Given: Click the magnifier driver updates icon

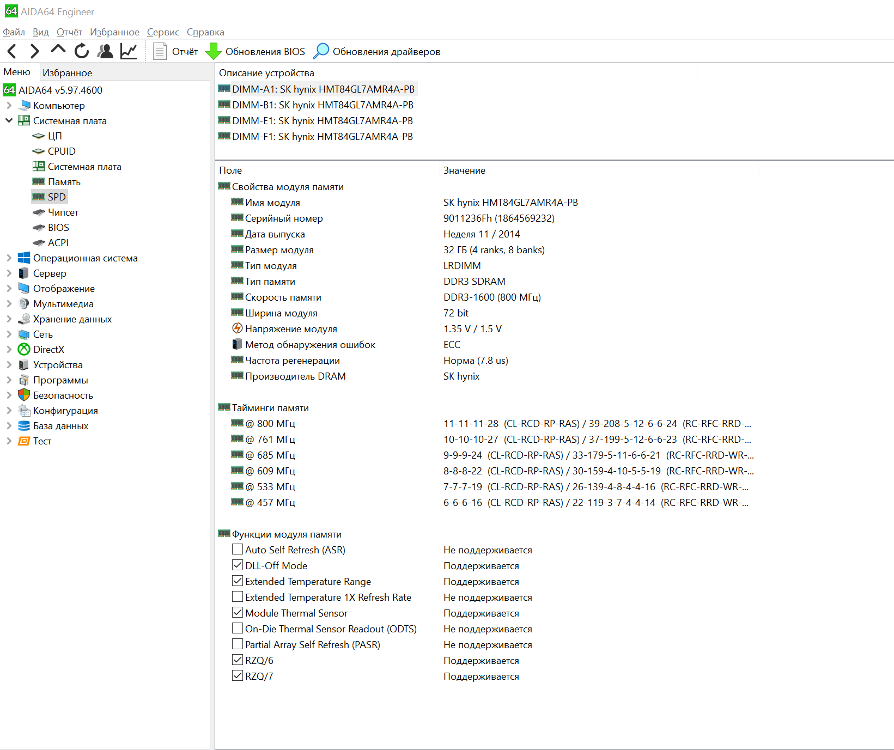Looking at the screenshot, I should click(321, 51).
